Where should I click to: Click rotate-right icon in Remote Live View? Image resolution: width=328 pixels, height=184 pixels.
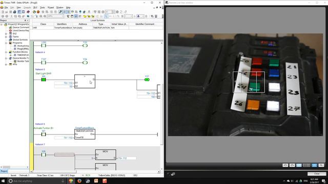pos(292,165)
